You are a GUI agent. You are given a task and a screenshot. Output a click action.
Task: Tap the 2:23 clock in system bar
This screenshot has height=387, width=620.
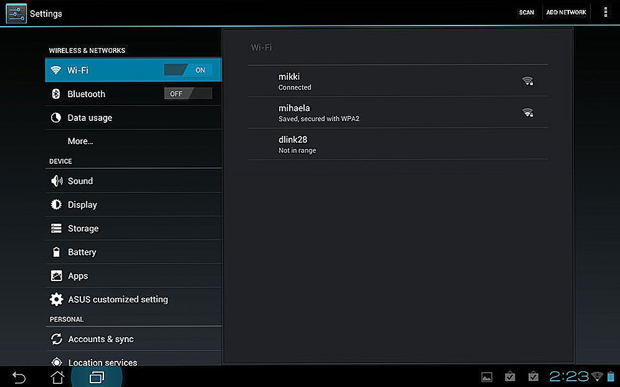click(x=569, y=376)
